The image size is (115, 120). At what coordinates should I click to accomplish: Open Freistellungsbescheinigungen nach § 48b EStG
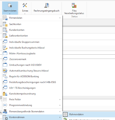[32, 82]
